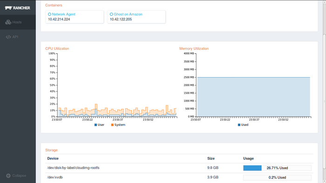This screenshot has height=183, width=326.
Task: Click the 26.71% Used storage bar
Action: click(277, 168)
